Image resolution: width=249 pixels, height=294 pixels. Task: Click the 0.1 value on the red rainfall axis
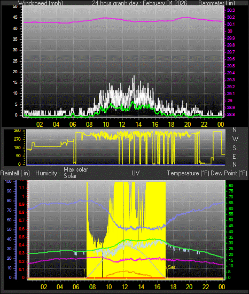[22, 269]
